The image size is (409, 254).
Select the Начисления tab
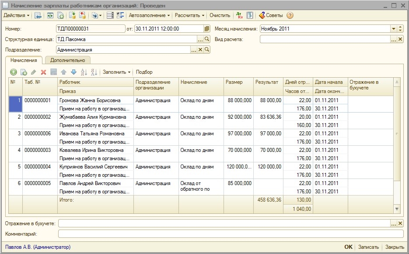pos(24,60)
